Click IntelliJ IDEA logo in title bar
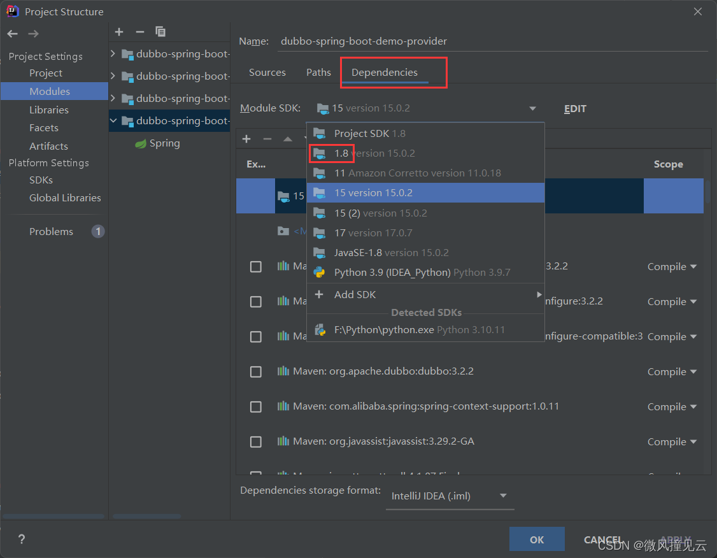Screen dimensions: 717x558 point(12,11)
